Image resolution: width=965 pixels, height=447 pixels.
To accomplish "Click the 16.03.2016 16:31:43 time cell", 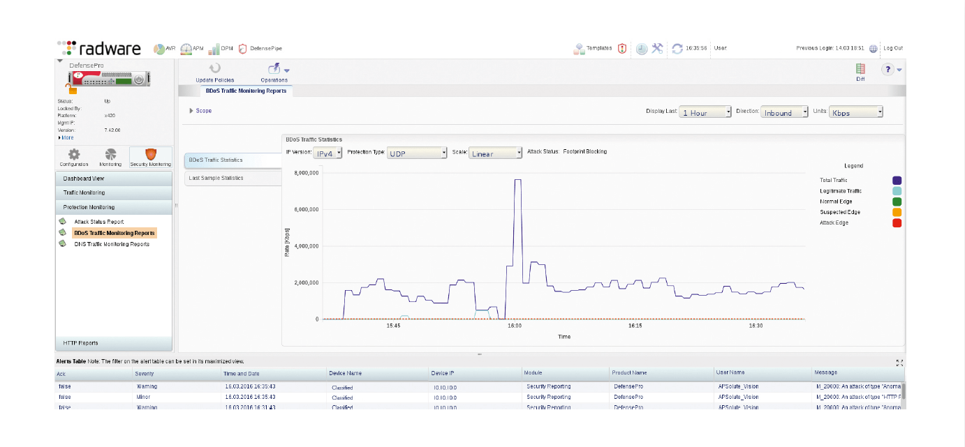I will [274, 407].
